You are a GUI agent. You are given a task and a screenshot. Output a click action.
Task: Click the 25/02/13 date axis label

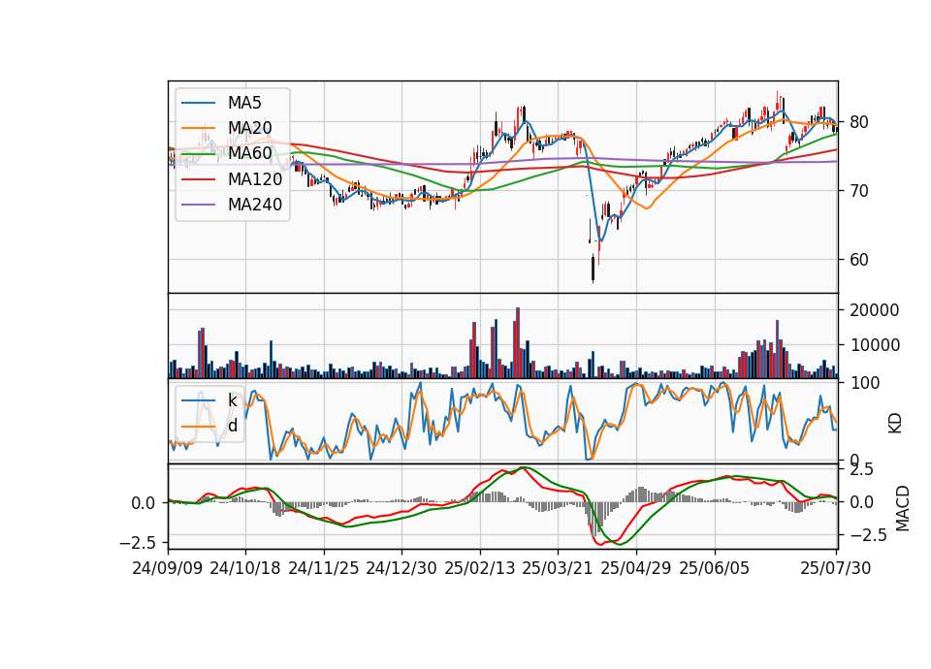click(x=480, y=568)
